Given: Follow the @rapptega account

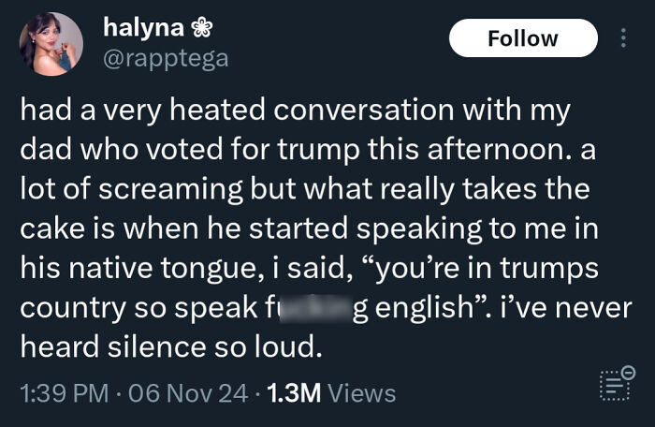Looking at the screenshot, I should (523, 38).
